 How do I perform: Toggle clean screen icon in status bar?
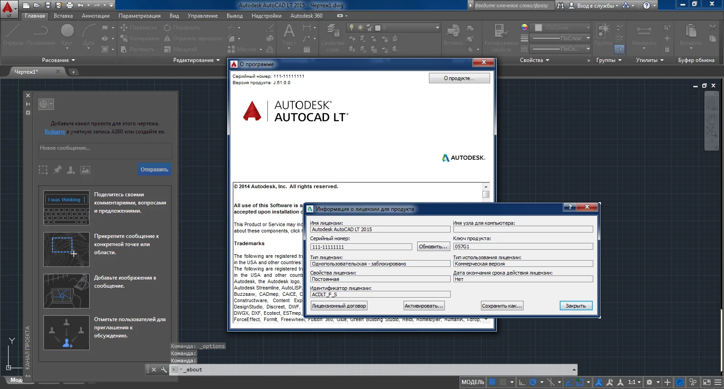(706, 382)
